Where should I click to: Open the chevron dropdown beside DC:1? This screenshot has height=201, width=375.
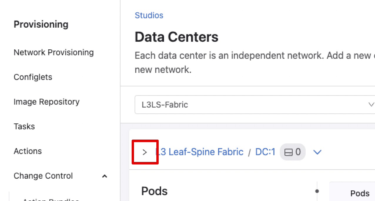(x=317, y=152)
